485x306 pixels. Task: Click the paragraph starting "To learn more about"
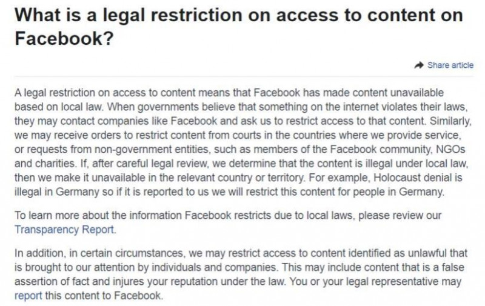[x=228, y=222]
